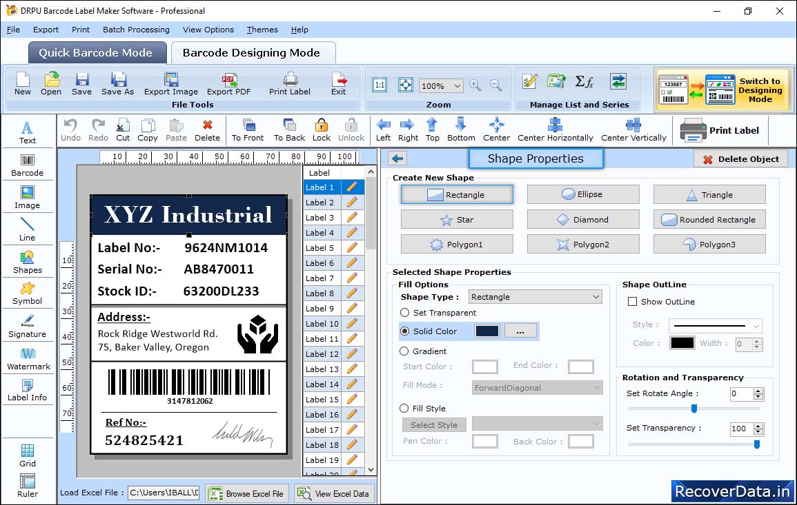Increase outline Width stepper
797x505 pixels.
tap(757, 341)
